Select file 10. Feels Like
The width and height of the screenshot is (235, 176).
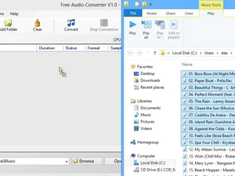(208, 136)
